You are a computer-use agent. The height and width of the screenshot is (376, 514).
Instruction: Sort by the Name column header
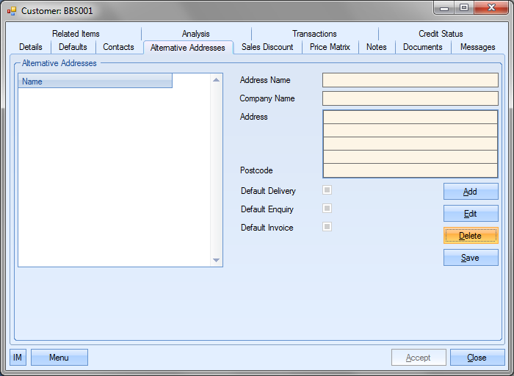95,82
